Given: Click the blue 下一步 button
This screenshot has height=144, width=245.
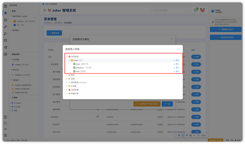Looking at the screenshot, I should pos(167,104).
